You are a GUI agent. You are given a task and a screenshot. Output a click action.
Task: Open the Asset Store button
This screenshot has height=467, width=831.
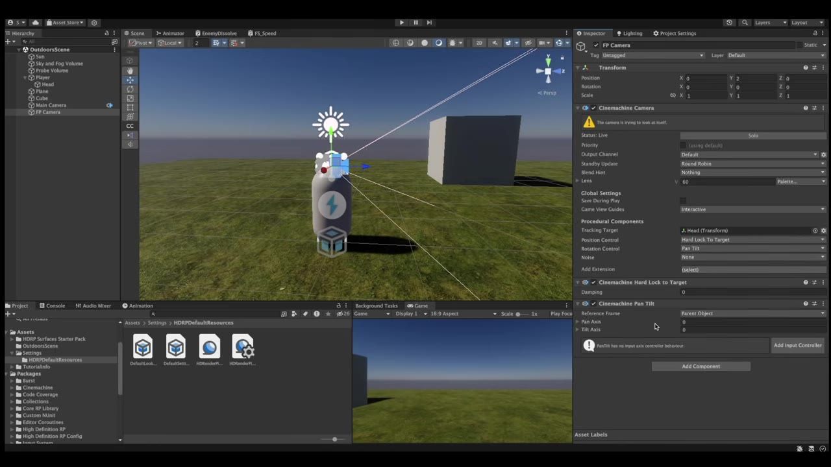(65, 23)
